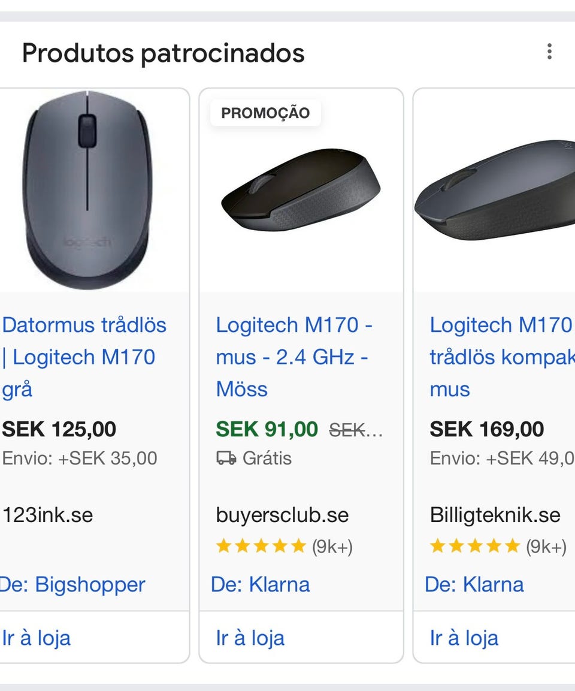Click "De: Bigshopper" link
The image size is (575, 691).
tap(72, 585)
